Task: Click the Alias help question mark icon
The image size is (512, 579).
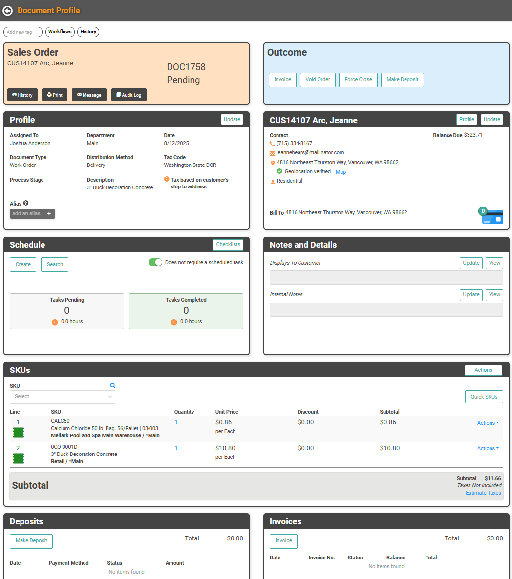Action: pyautogui.click(x=26, y=203)
